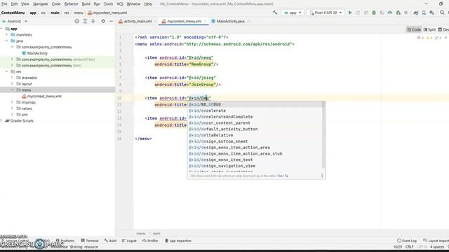
Task: Open the Event Log
Action: click(x=407, y=241)
